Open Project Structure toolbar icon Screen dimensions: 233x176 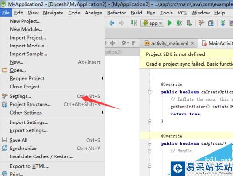211,23
